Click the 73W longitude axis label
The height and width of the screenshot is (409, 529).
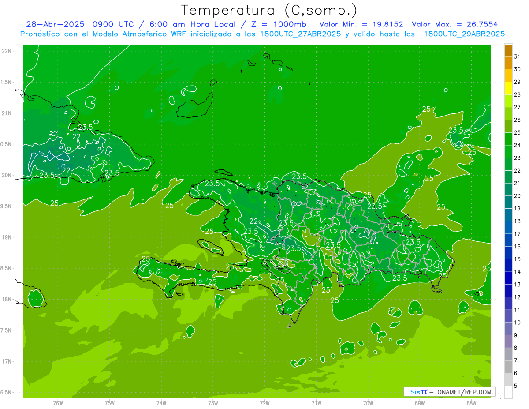point(213,403)
